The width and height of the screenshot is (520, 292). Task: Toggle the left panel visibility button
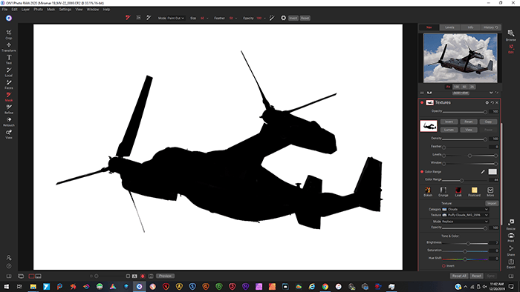point(9,276)
